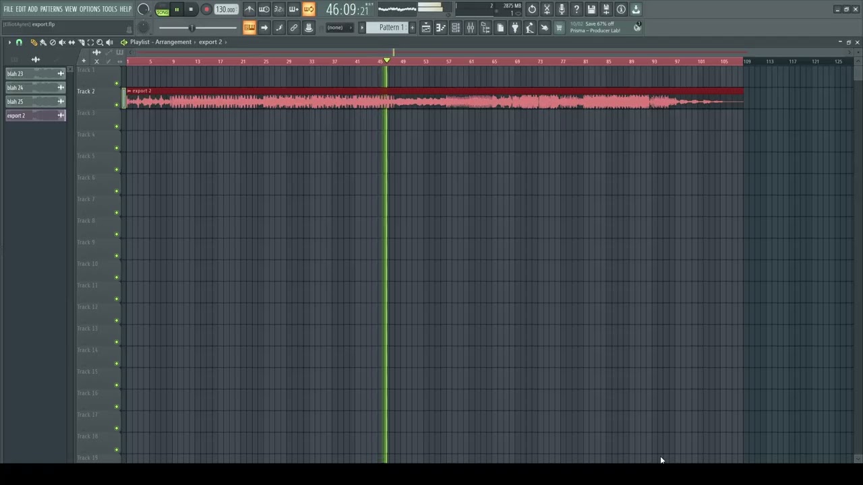Image resolution: width=863 pixels, height=485 pixels.
Task: Open the Piano roll view icon
Action: point(441,28)
